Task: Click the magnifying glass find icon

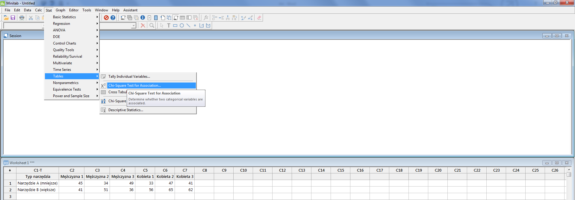Action: pos(152,25)
